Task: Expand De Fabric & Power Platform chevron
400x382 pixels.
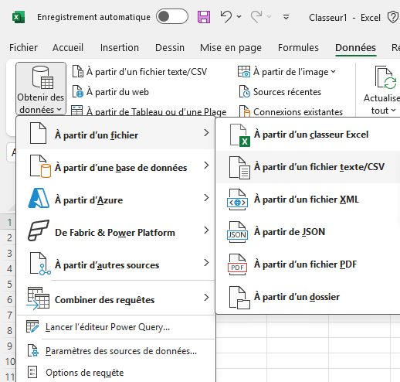Action: [206, 230]
